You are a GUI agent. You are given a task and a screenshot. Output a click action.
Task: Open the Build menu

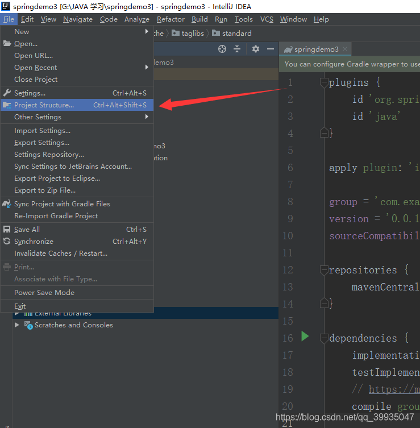pyautogui.click(x=199, y=19)
